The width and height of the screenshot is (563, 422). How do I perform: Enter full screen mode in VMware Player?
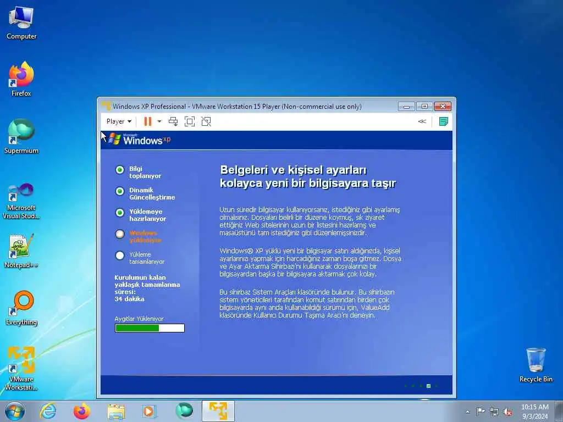tap(190, 121)
